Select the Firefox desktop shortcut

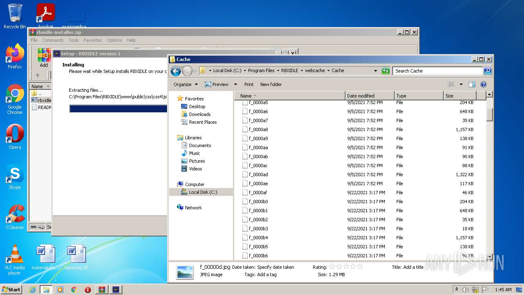click(x=15, y=57)
